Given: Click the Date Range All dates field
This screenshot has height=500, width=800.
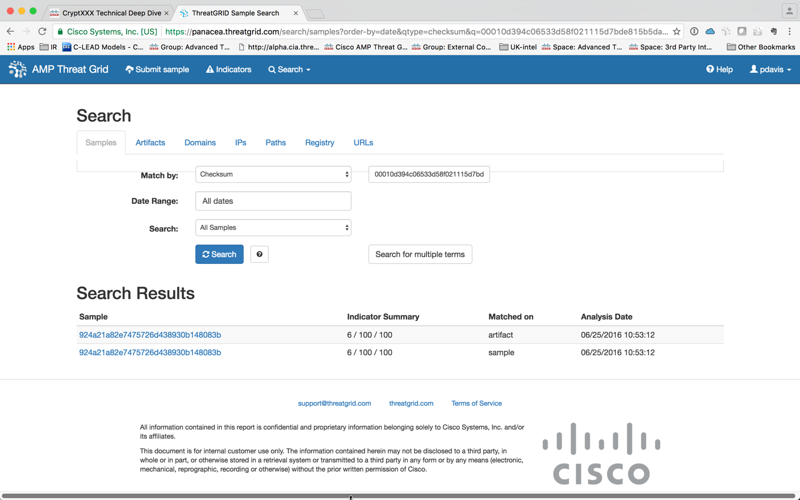Looking at the screenshot, I should [x=273, y=201].
